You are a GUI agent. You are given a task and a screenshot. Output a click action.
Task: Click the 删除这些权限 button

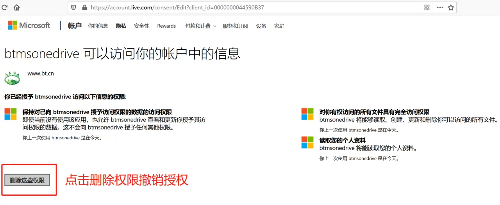pos(27,180)
